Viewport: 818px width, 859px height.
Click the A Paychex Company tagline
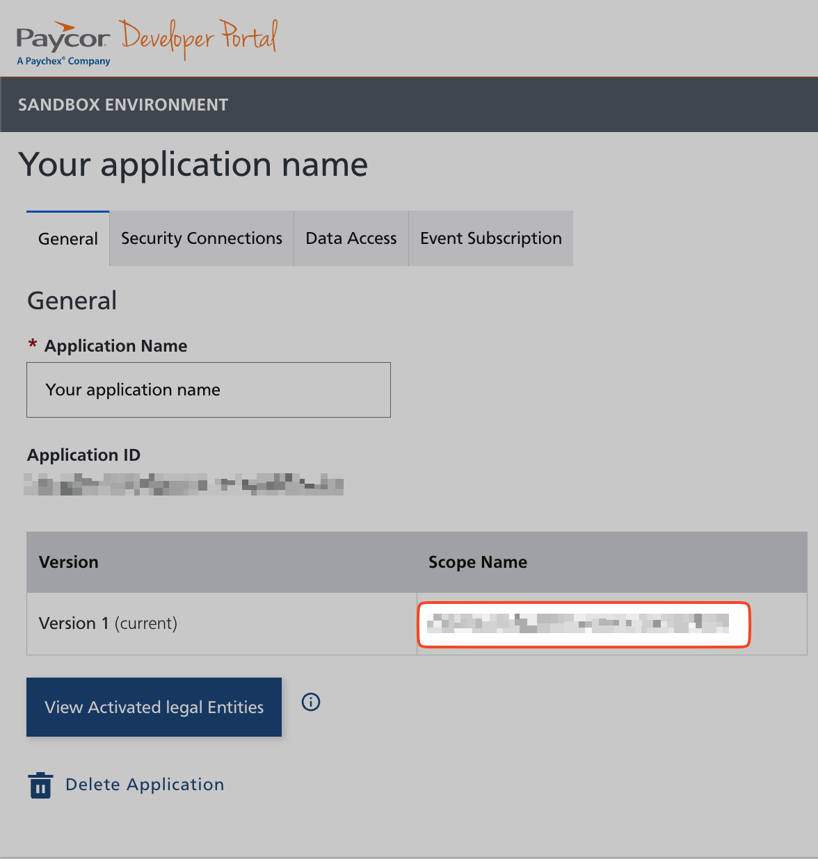tap(64, 61)
